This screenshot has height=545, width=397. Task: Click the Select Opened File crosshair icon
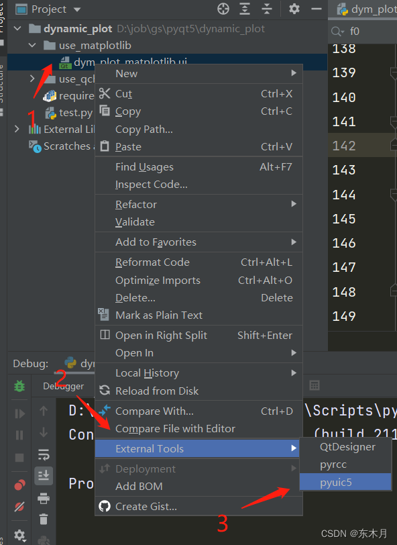tap(223, 9)
